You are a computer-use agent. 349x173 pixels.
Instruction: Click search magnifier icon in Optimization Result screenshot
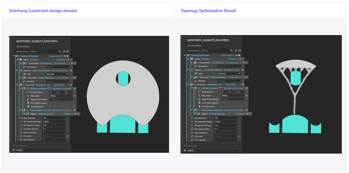coord(231,50)
